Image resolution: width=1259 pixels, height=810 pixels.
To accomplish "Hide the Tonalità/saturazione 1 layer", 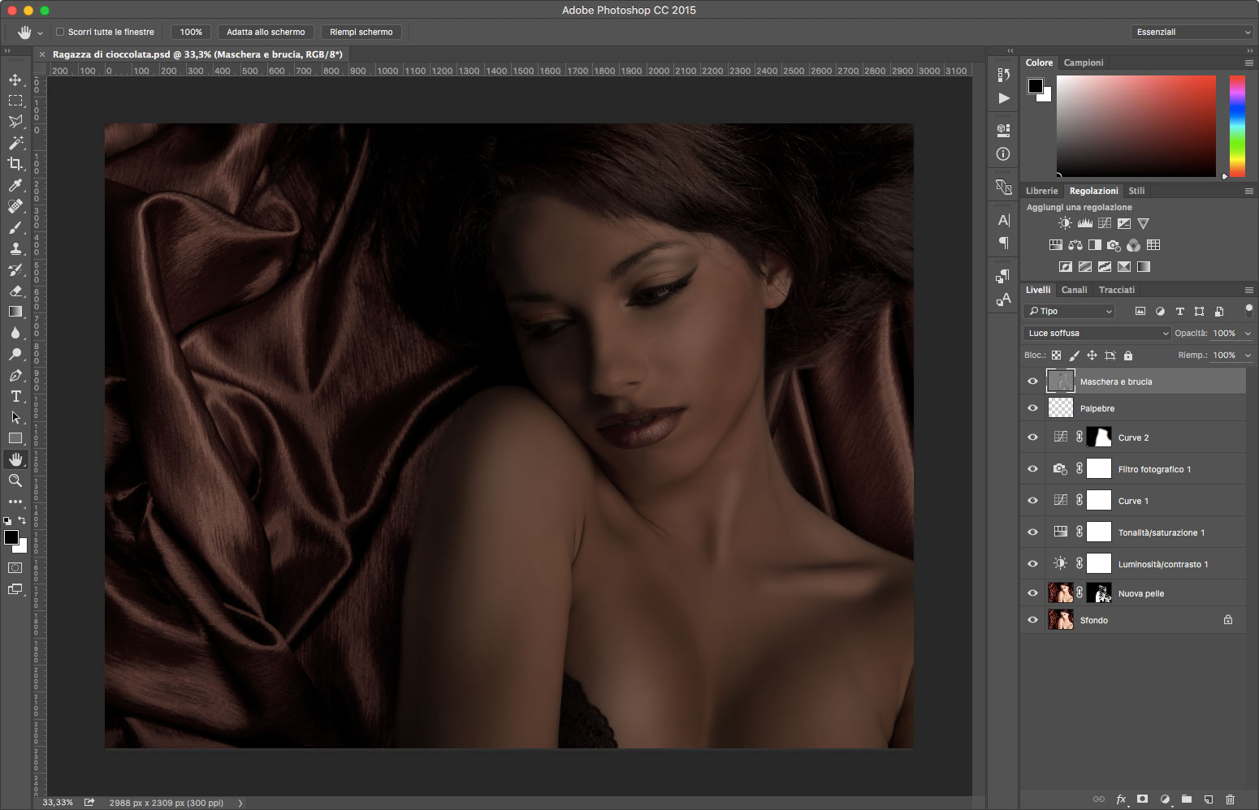I will (x=1032, y=532).
